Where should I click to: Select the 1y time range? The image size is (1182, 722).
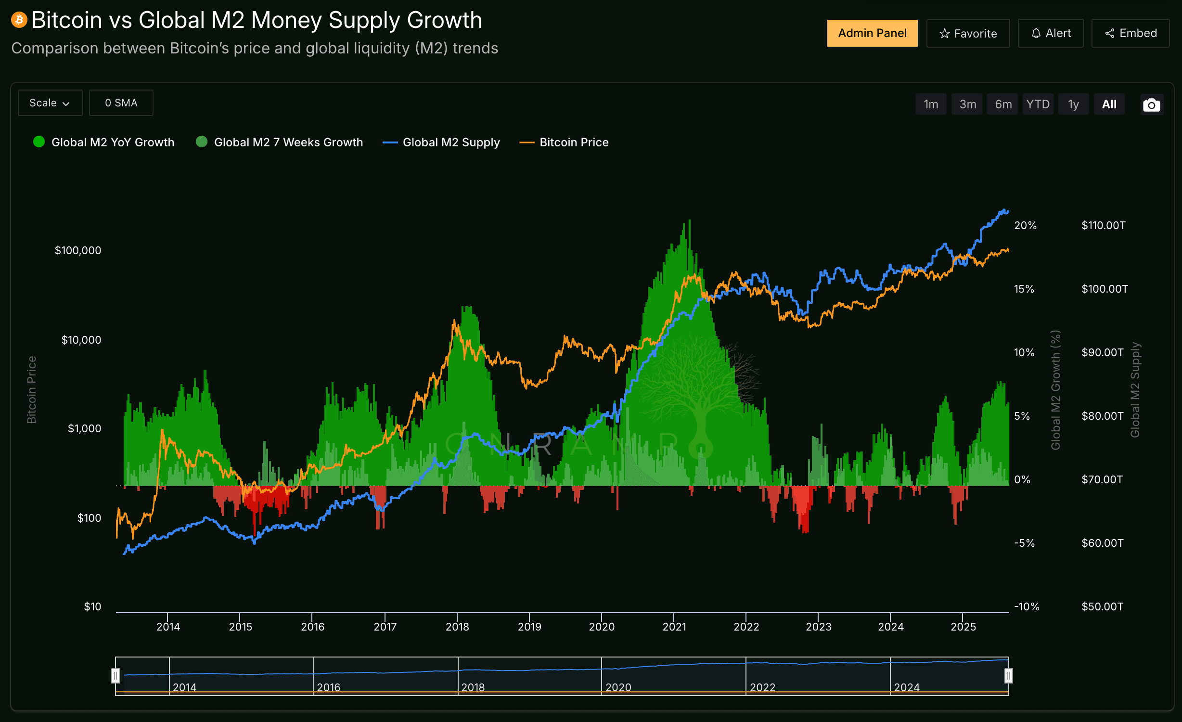click(1073, 104)
